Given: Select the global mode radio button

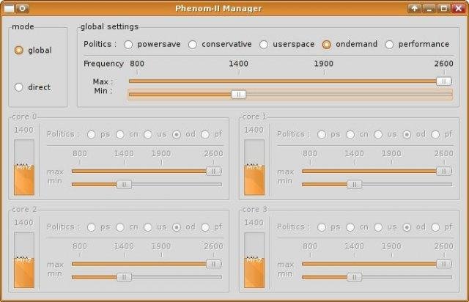Looking at the screenshot, I should click(19, 51).
